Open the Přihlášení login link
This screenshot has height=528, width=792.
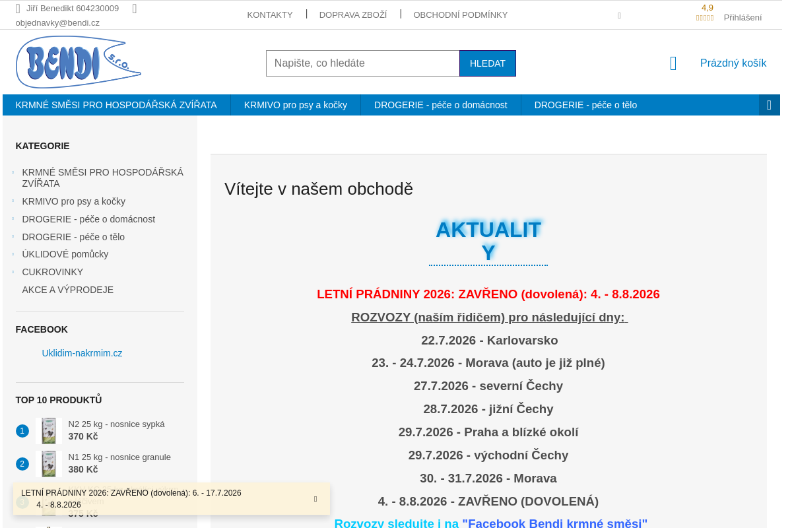click(742, 18)
